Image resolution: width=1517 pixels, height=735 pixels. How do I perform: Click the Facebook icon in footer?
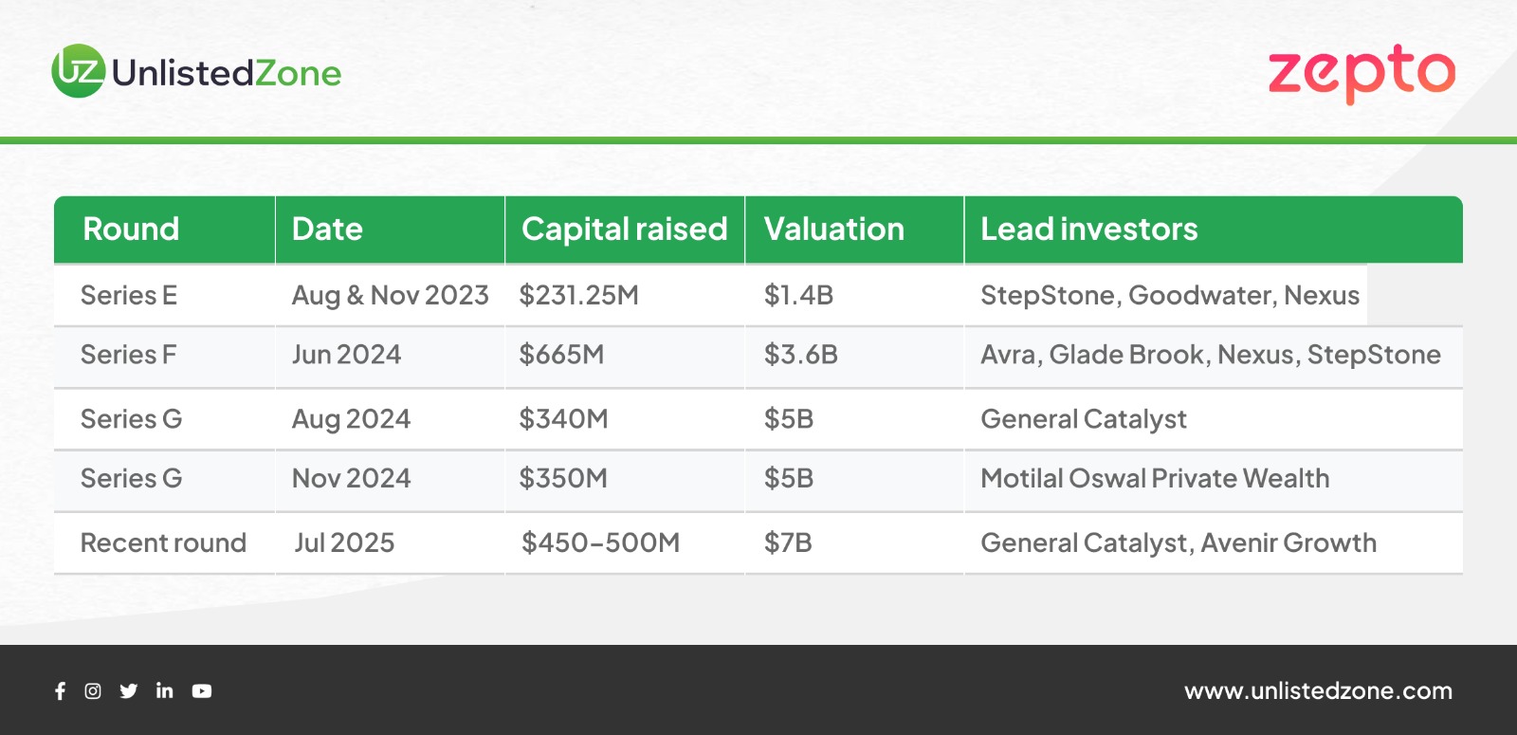point(60,691)
